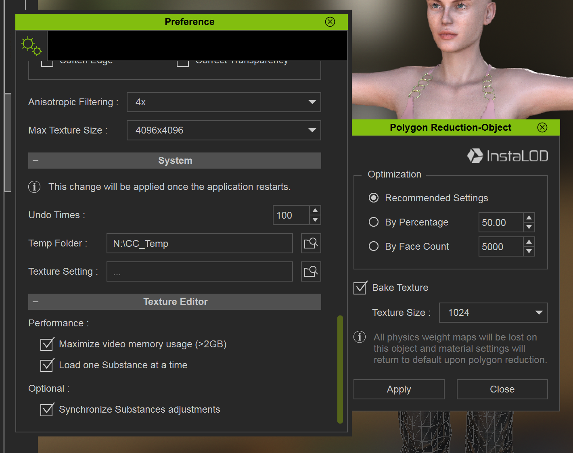
Task: Open the Max Texture Size dropdown
Action: pyautogui.click(x=224, y=130)
